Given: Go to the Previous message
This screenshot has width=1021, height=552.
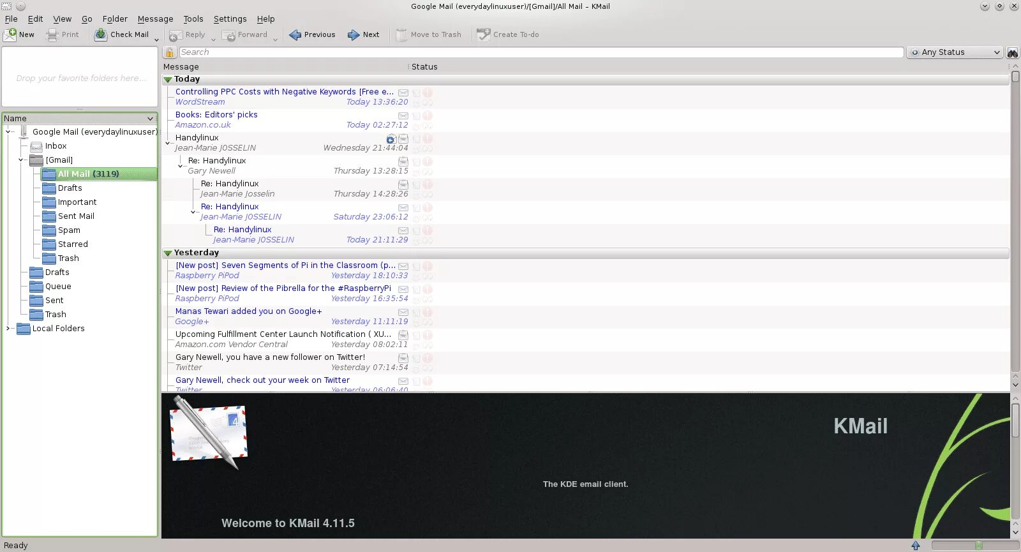Looking at the screenshot, I should 312,34.
